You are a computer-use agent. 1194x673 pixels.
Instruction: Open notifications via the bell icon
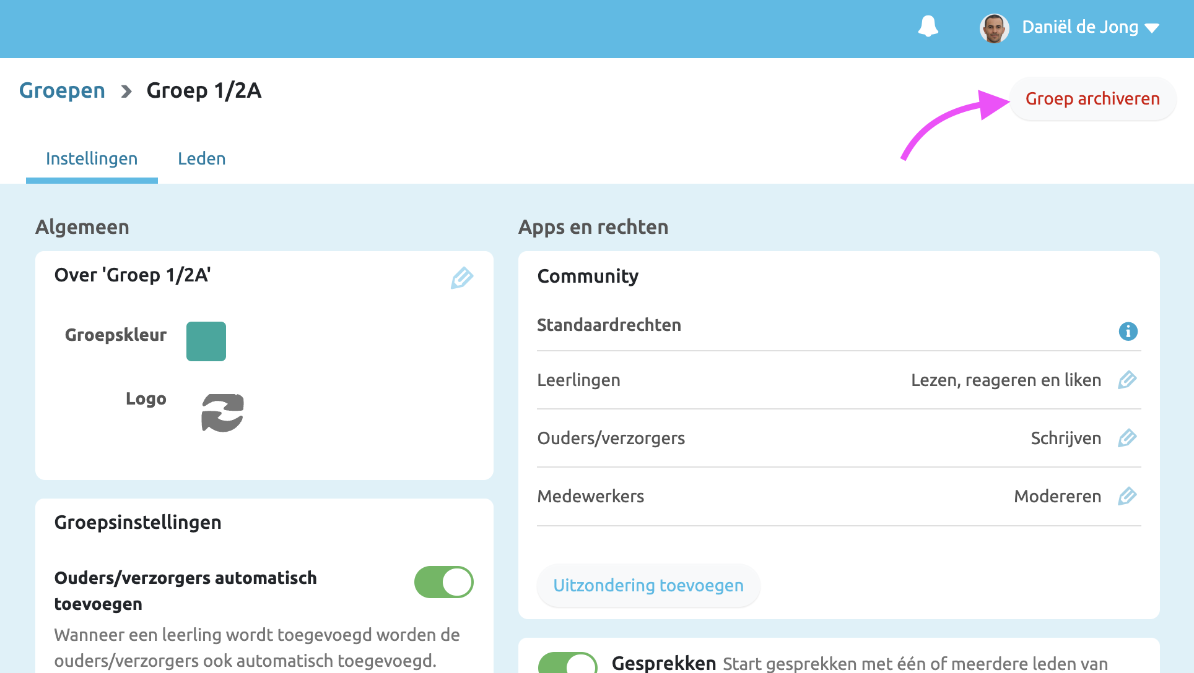(x=927, y=27)
